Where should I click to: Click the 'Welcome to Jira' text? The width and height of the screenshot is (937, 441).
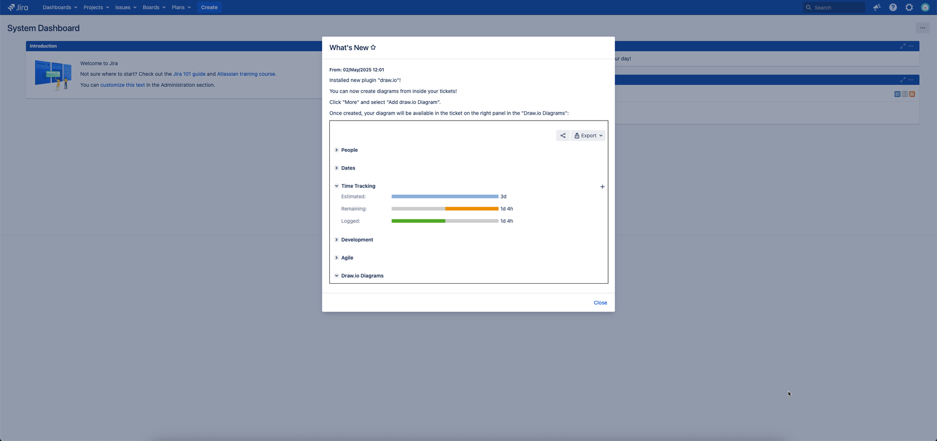[99, 63]
